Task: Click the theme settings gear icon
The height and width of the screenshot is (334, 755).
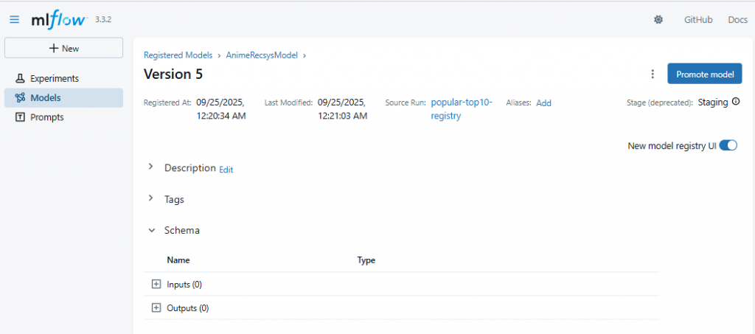Action: pyautogui.click(x=658, y=20)
